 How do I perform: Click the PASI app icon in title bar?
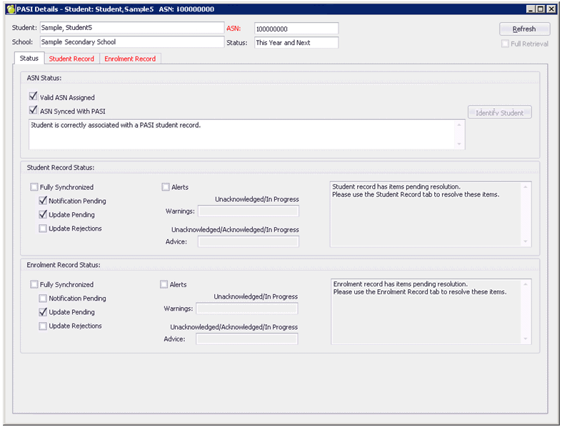click(9, 9)
